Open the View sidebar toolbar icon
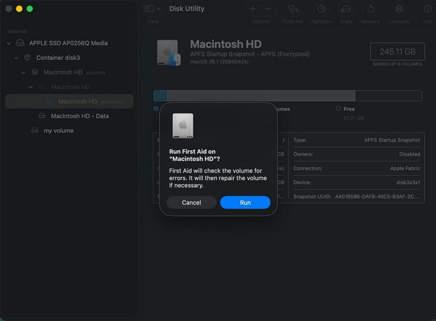This screenshot has height=321, width=436. click(x=149, y=9)
